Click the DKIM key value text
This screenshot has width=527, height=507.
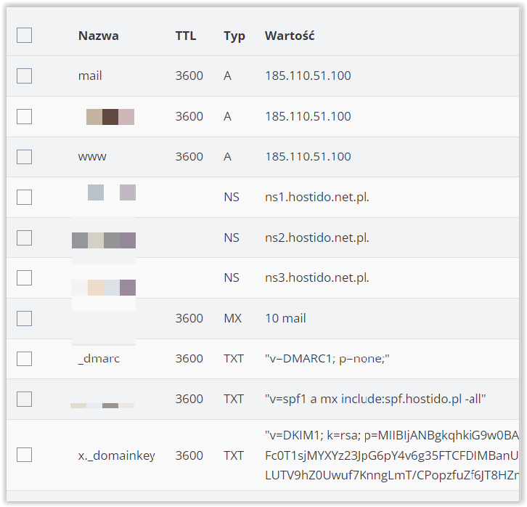coord(392,455)
